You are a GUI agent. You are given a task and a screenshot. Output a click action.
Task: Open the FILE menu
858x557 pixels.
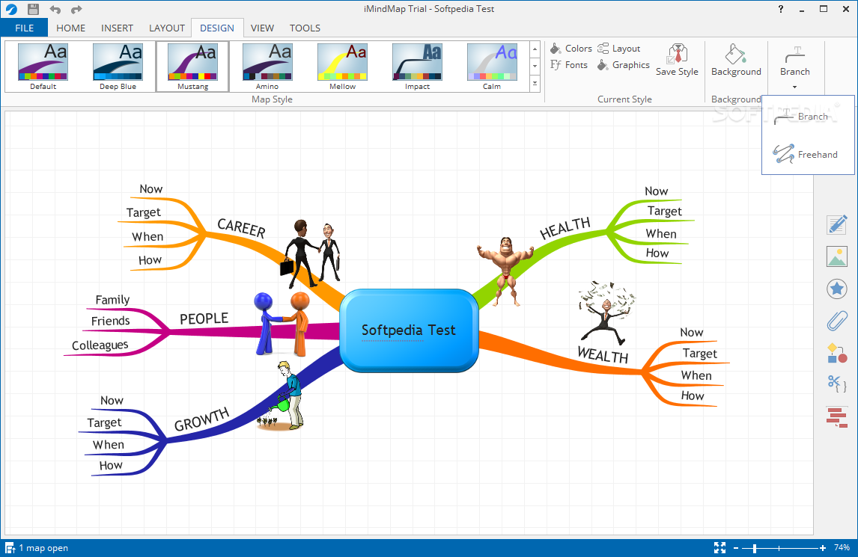click(24, 28)
